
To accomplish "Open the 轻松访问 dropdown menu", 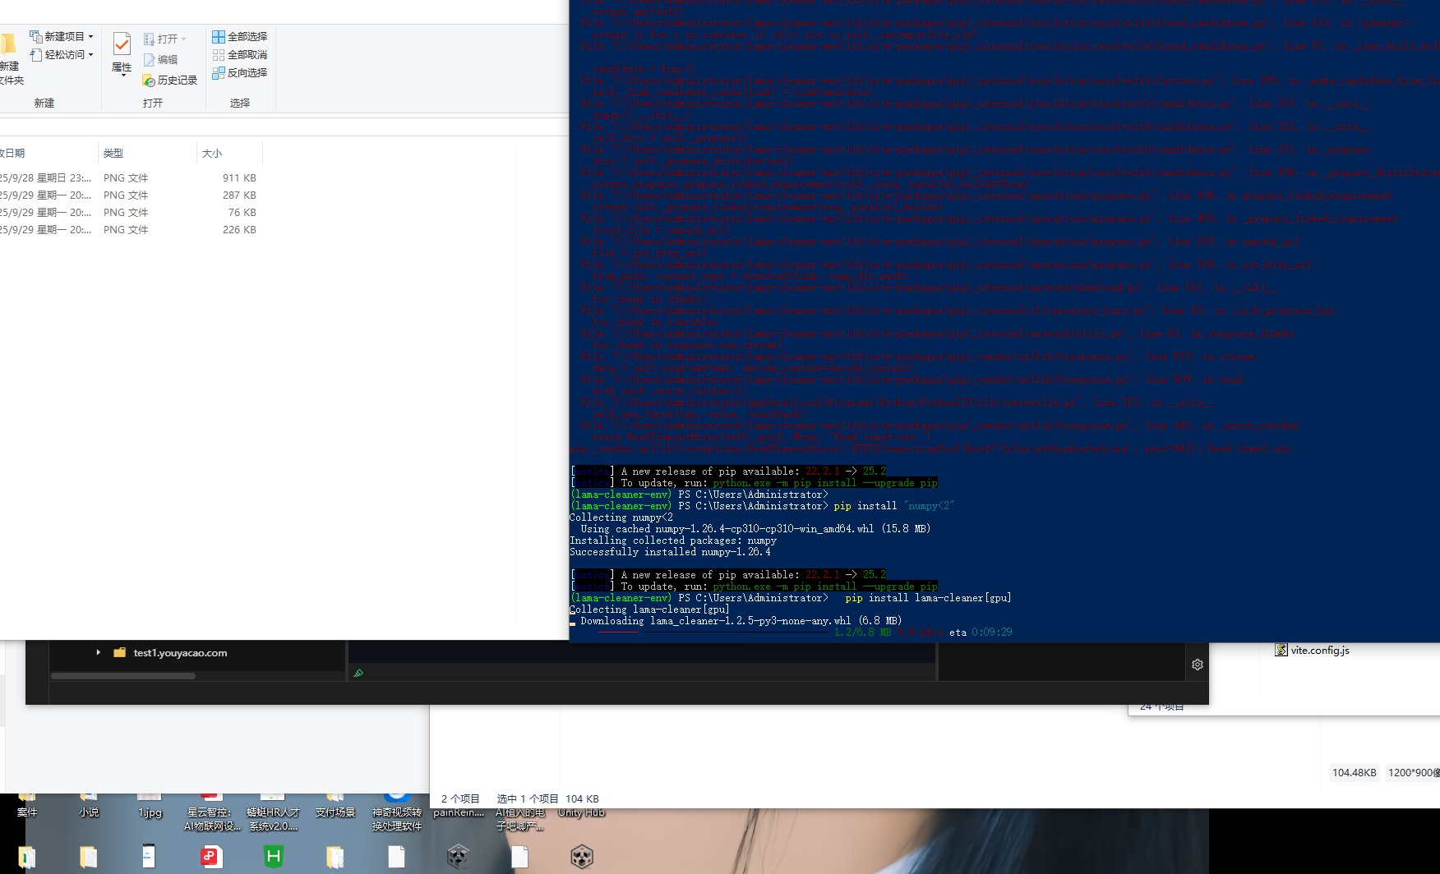I will point(90,54).
